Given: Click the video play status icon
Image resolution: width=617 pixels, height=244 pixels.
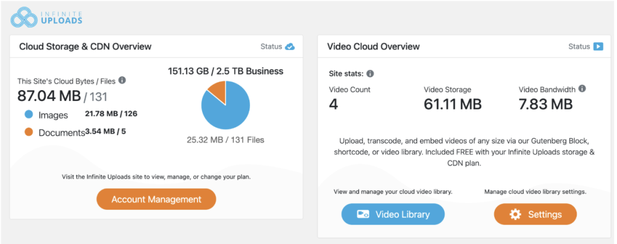Looking at the screenshot, I should click(x=598, y=47).
